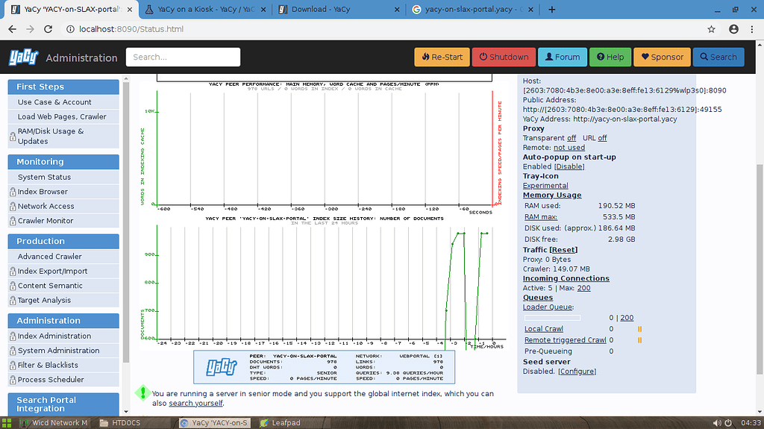Pause the Remote triggered Crawl queue
Image resolution: width=764 pixels, height=429 pixels.
click(639, 340)
